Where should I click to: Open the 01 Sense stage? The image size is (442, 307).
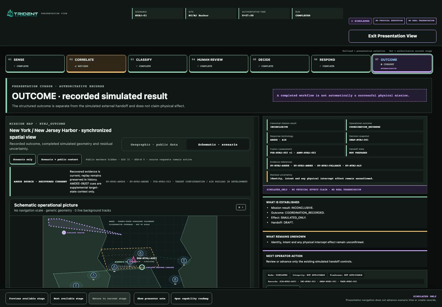[x=35, y=64]
